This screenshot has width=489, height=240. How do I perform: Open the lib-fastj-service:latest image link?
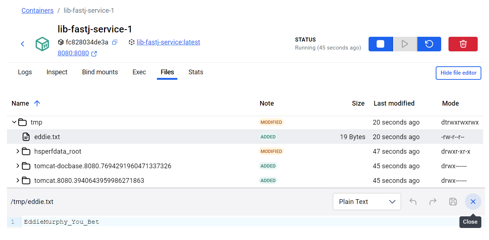click(168, 42)
